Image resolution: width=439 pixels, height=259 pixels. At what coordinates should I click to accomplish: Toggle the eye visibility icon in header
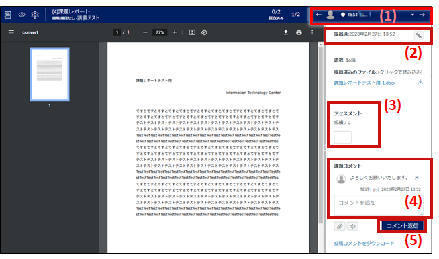22,15
